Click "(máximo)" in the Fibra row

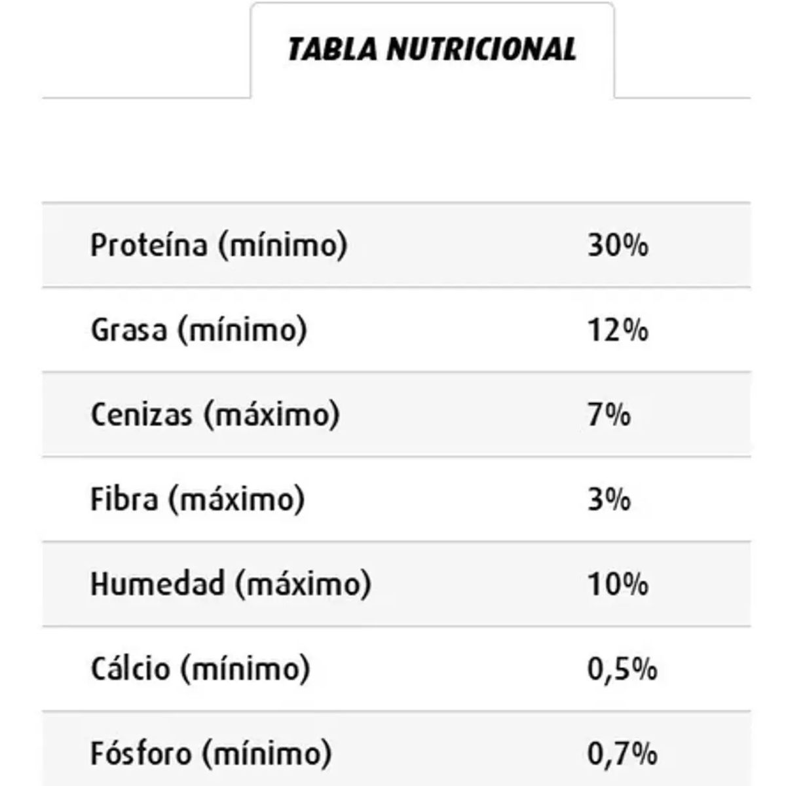[x=236, y=499]
